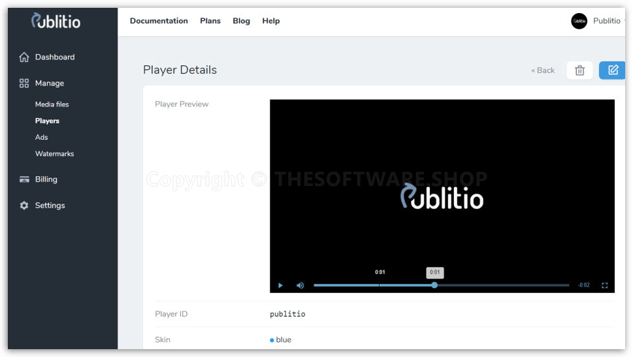Image resolution: width=633 pixels, height=357 pixels.
Task: Go back via the Back link
Action: [x=543, y=70]
